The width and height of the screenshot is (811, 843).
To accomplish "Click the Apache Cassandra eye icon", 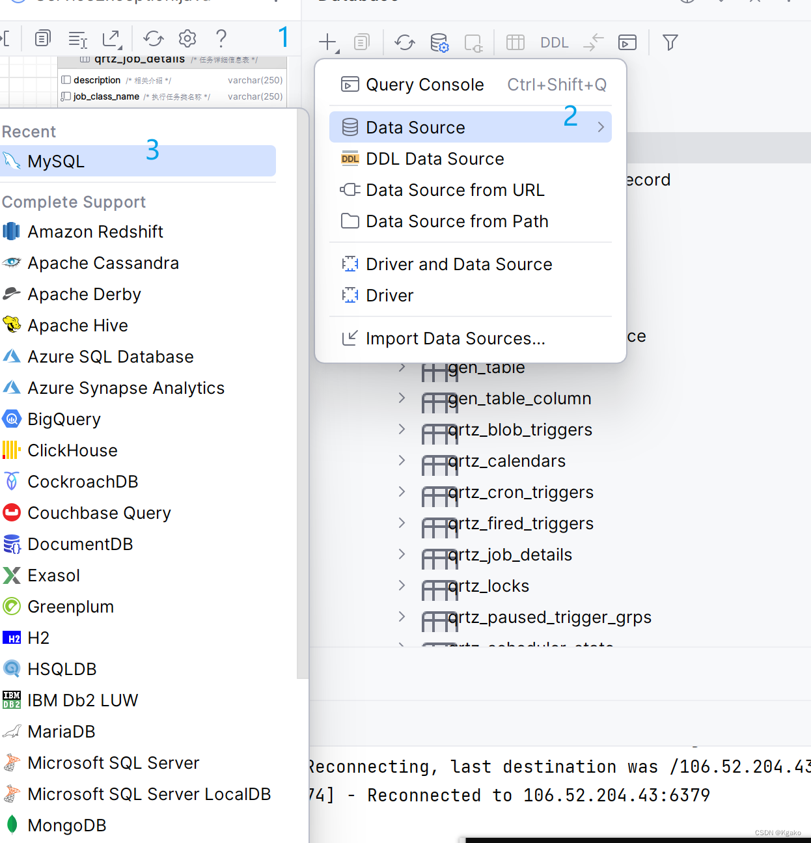I will tap(12, 262).
